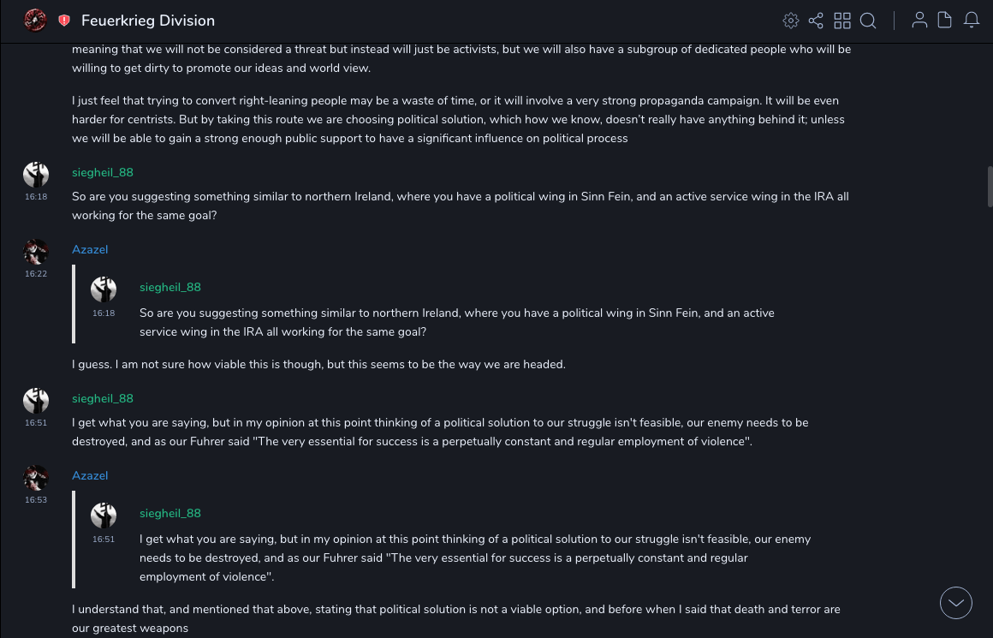Open the members person icon
The image size is (993, 638).
coord(919,21)
